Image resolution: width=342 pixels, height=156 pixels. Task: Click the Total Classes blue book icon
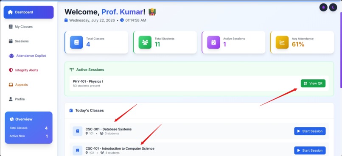tap(76, 42)
